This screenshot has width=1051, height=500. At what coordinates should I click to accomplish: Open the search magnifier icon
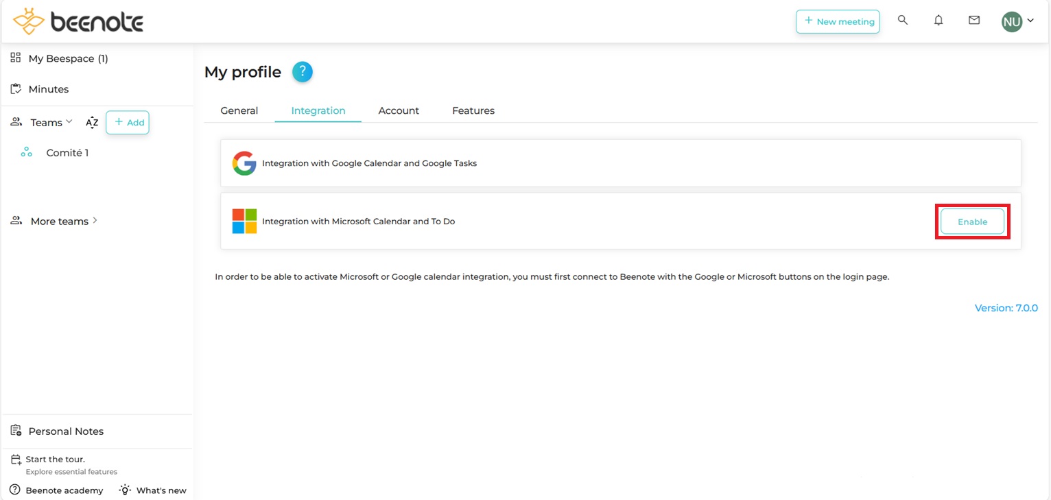903,21
